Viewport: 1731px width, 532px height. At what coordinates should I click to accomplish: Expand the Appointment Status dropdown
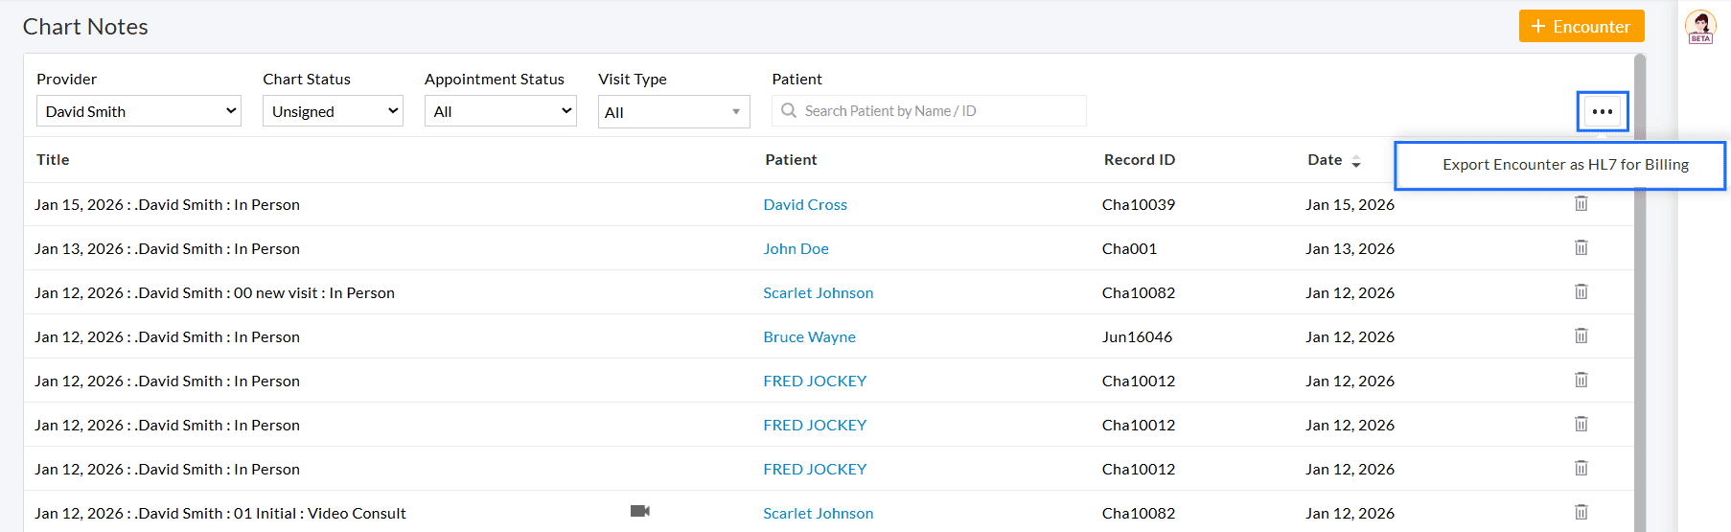(500, 111)
